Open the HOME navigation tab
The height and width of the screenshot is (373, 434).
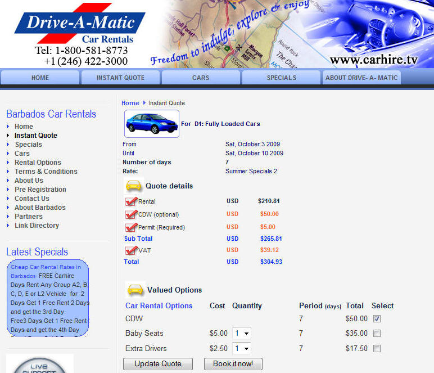[x=40, y=78]
